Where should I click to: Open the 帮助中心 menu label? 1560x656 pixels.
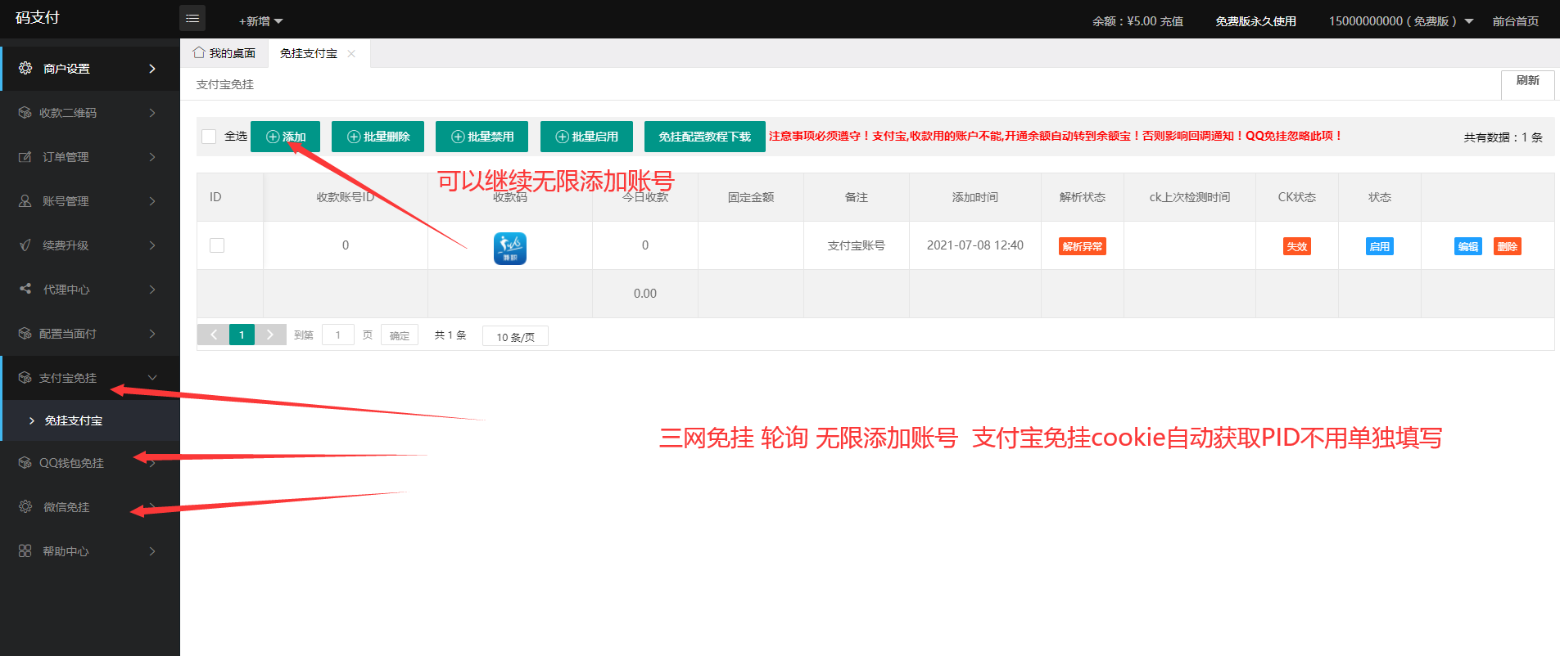coord(66,551)
